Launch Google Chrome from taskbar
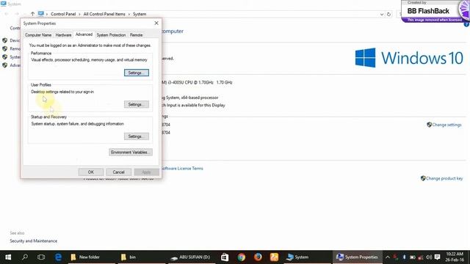470x264 pixels. click(242, 257)
